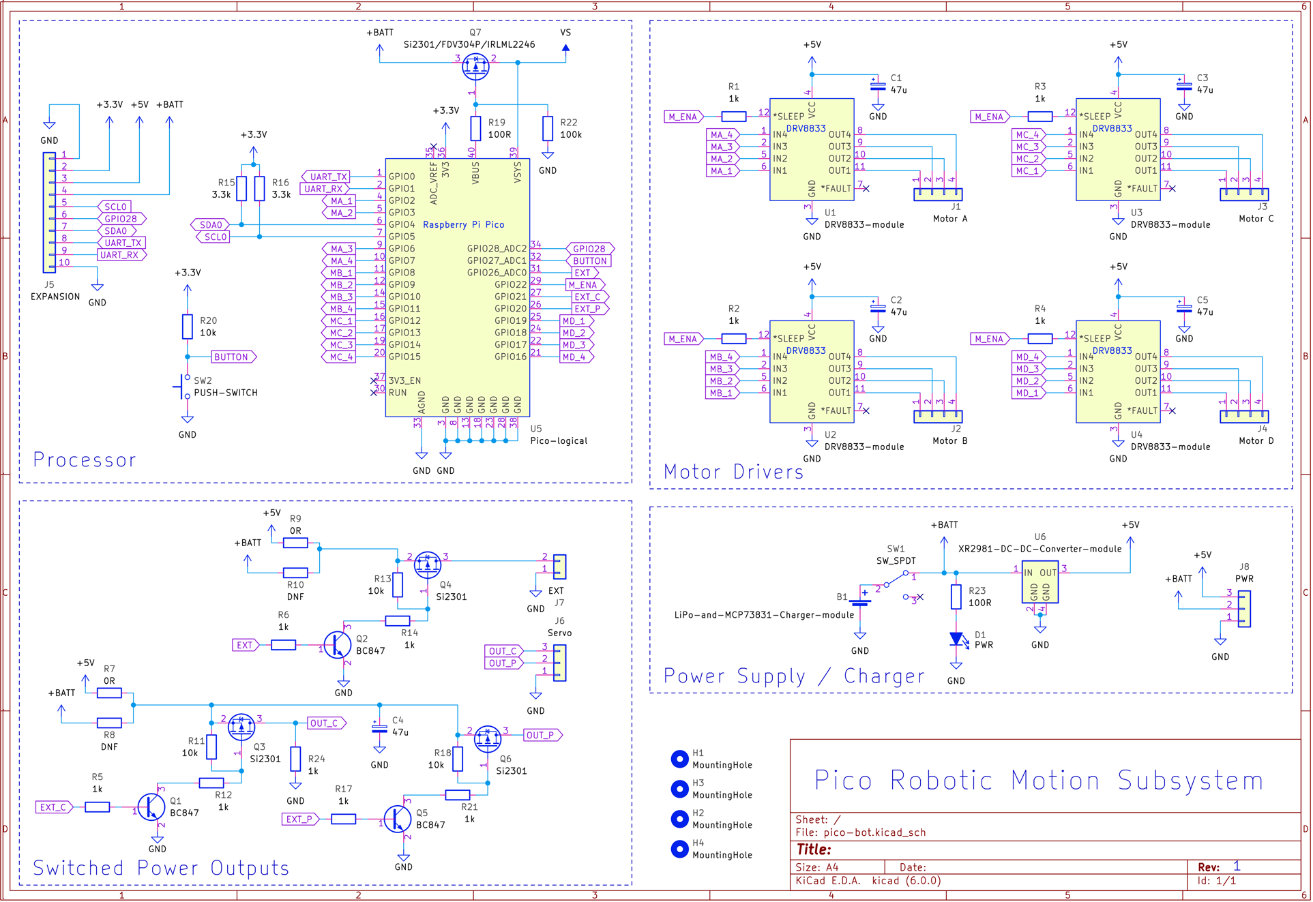Click the EXT_C input label near R5

click(x=54, y=807)
